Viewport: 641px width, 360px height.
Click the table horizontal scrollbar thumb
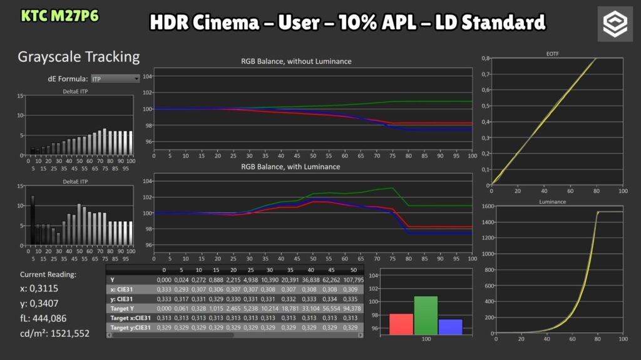click(x=173, y=335)
